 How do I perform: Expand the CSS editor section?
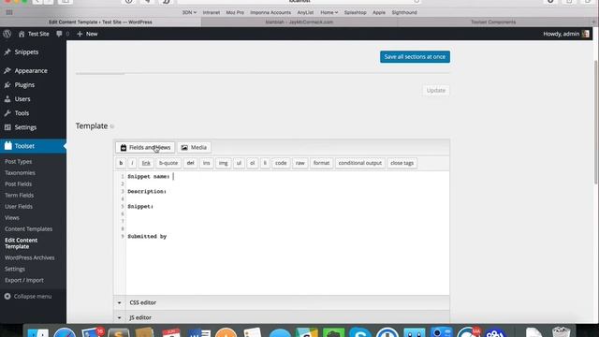(282, 302)
